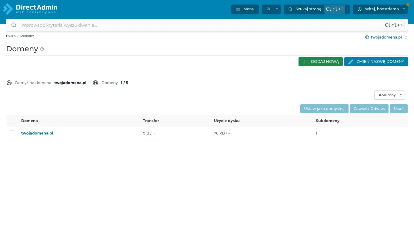Click the hamburger icon on Menu button
The width and height of the screenshot is (414, 249).
tap(238, 9)
